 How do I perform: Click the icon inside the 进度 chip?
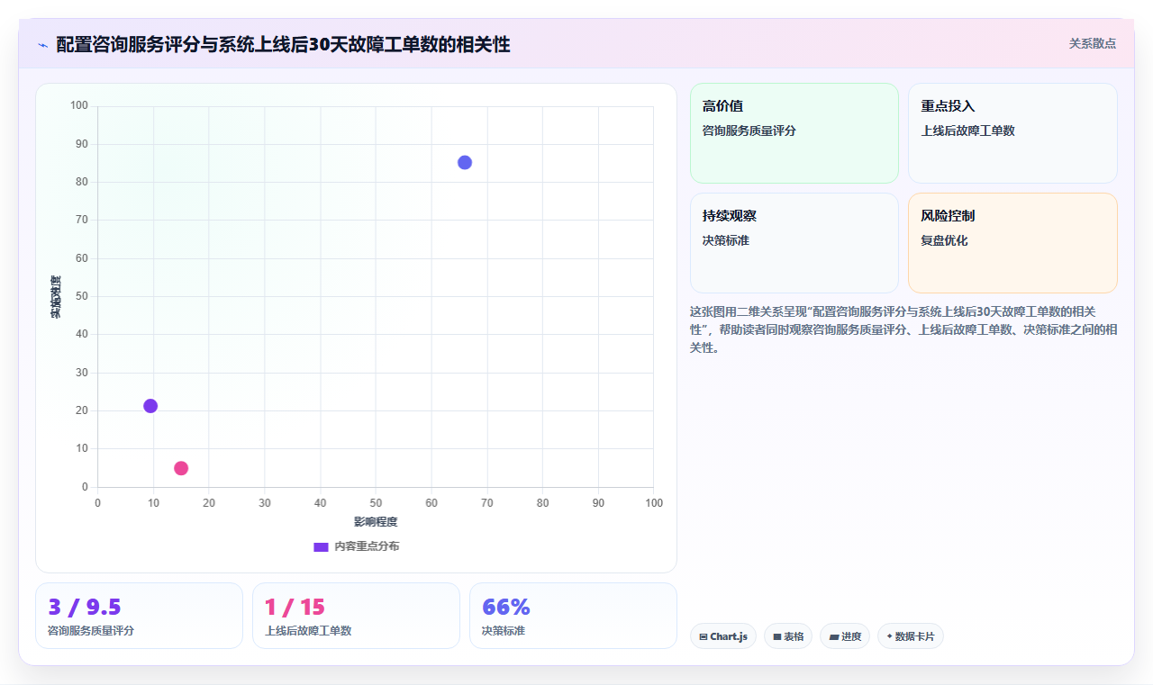coord(834,637)
